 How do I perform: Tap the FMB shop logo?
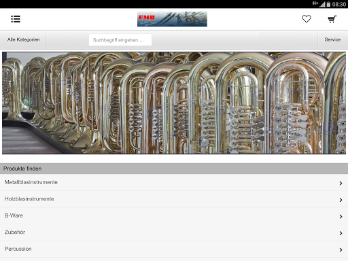click(172, 19)
